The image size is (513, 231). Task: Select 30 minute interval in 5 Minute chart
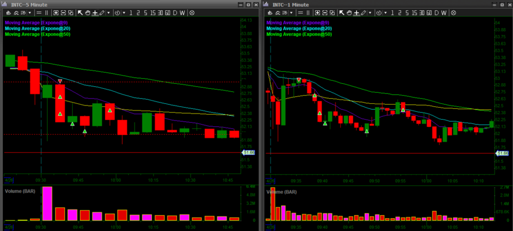[x=161, y=12]
